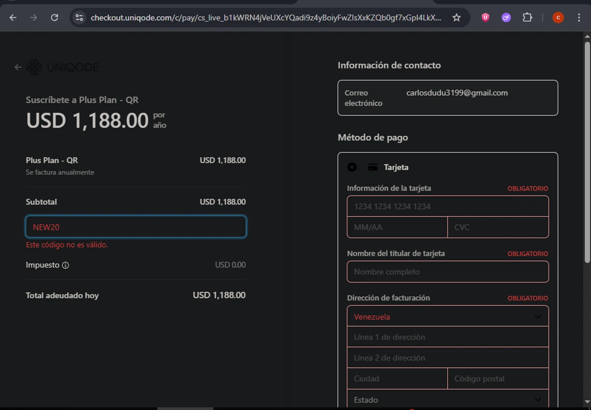Click the browser forward arrow
This screenshot has width=591, height=410.
[x=34, y=17]
